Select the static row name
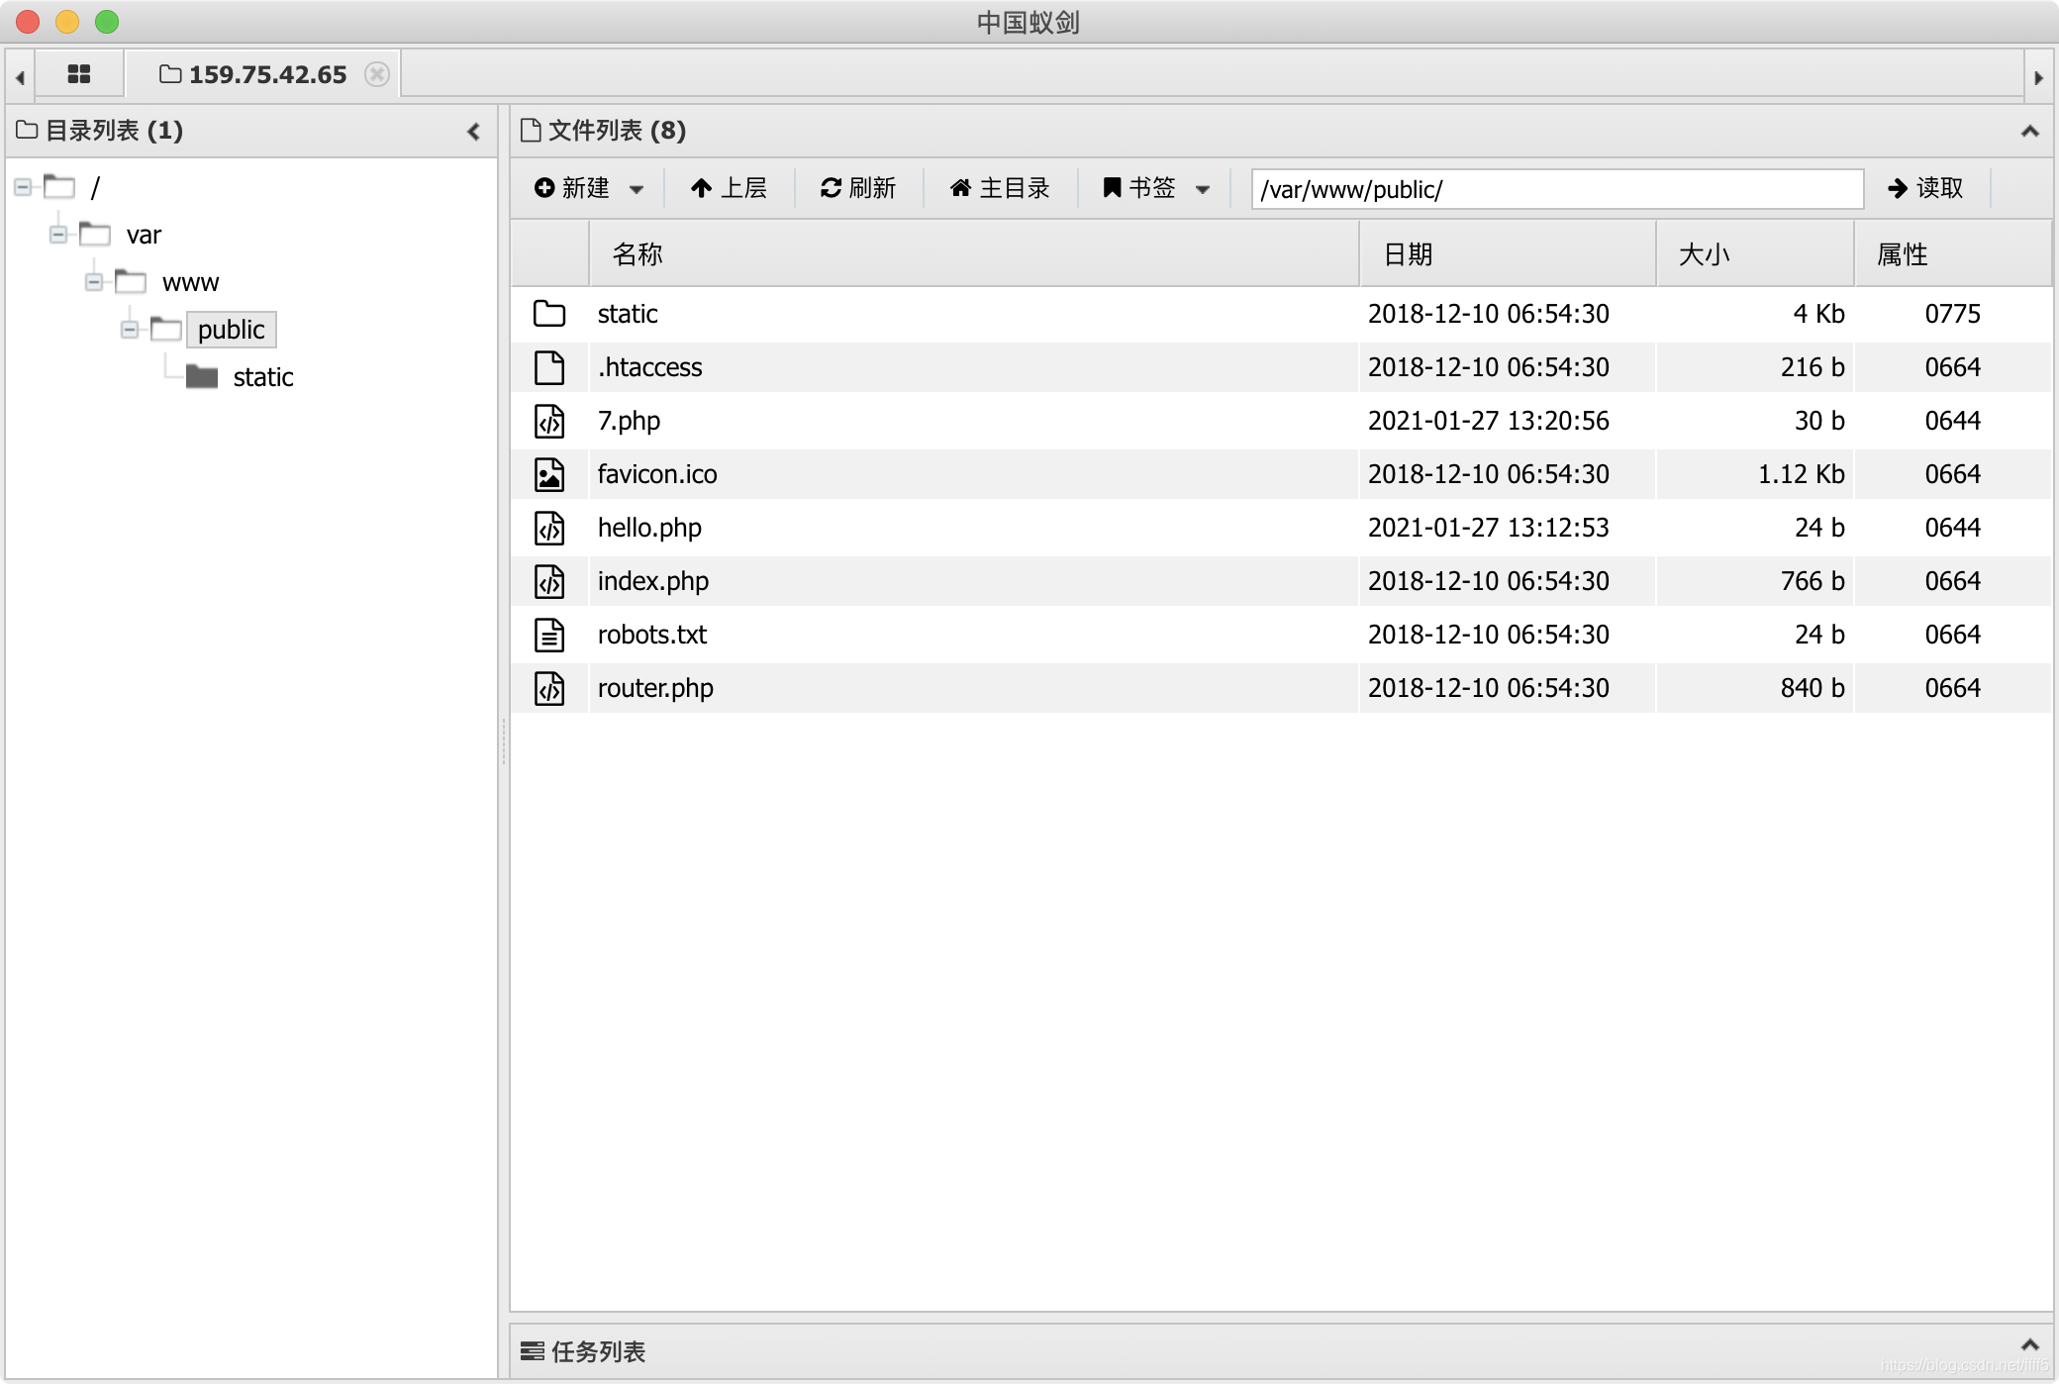Viewport: 2059px width, 1384px height. point(628,314)
